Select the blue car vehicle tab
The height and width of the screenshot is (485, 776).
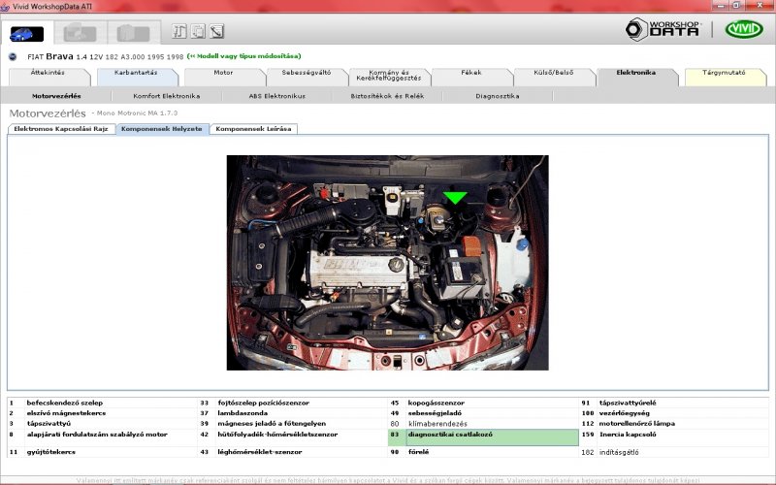(x=27, y=34)
